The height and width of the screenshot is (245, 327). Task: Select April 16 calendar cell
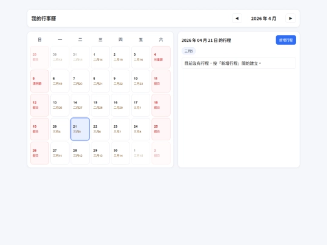point(121,105)
